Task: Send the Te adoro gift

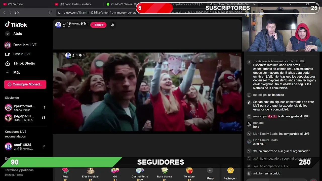Action: (x=189, y=174)
